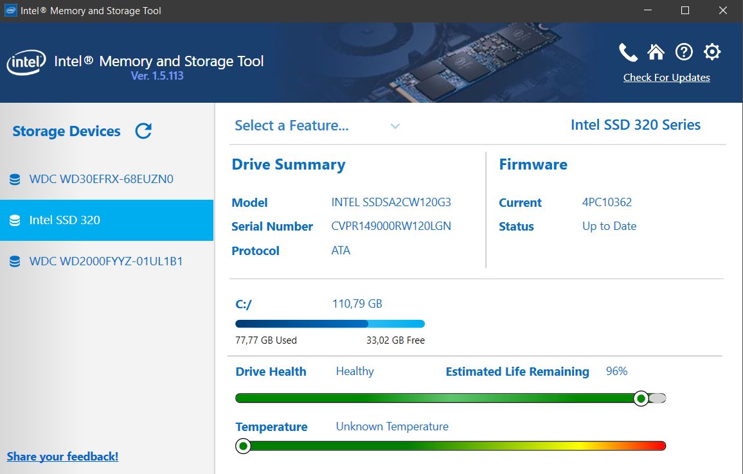Click drive icon beside WDC WD30EFRX-68EUZN0
Viewport: 743px width, 474px height.
coord(15,179)
